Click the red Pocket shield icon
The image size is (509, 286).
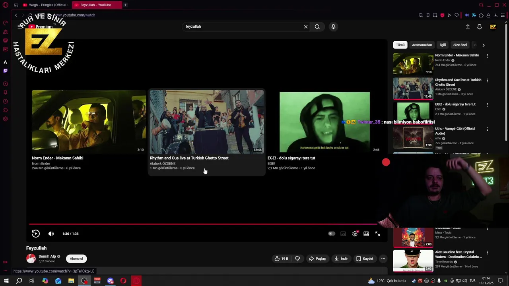click(442, 15)
